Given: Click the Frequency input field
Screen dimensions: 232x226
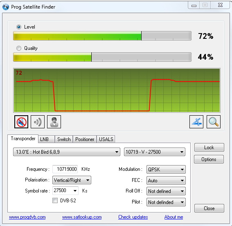Looking at the screenshot, I should point(65,169).
